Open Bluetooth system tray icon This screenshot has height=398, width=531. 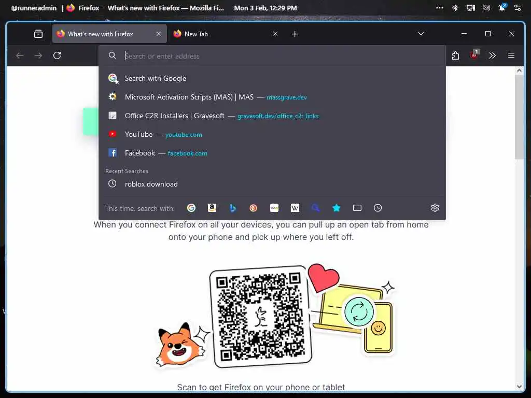[455, 8]
